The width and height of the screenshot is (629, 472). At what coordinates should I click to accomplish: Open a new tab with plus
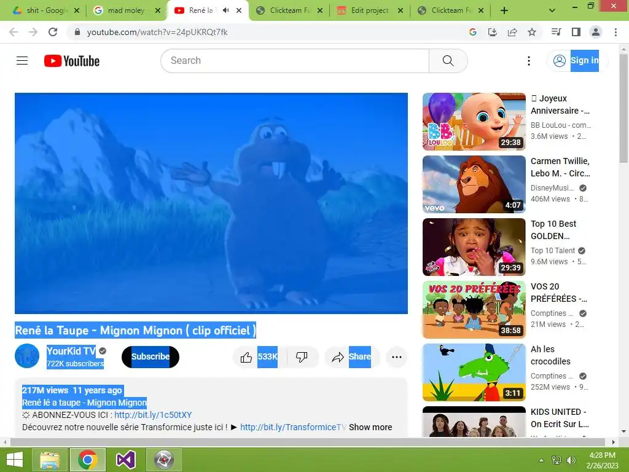(504, 10)
